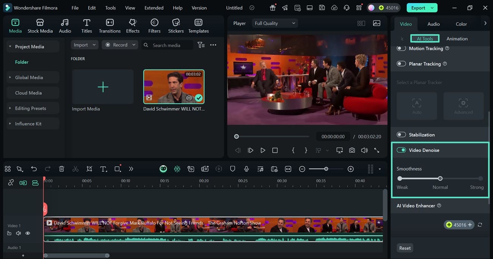
Task: Toggle the green snapping icon in timeline toolbar
Action: tap(177, 169)
